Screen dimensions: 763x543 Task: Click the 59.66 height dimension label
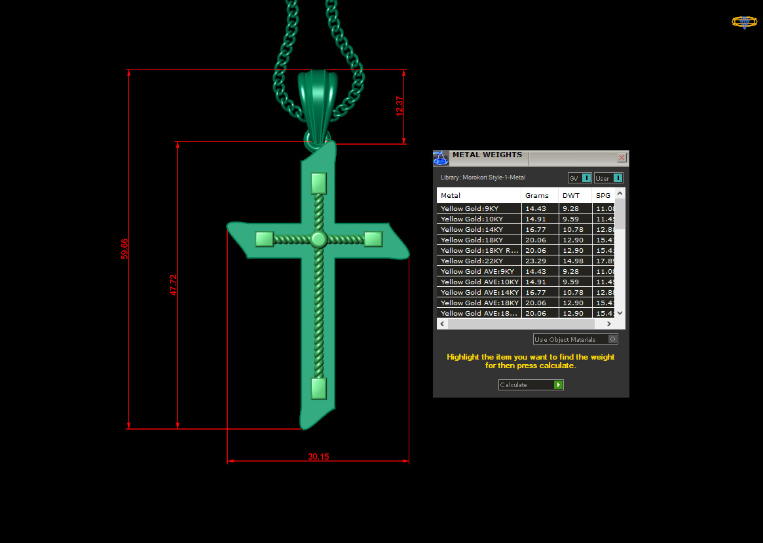pos(124,249)
